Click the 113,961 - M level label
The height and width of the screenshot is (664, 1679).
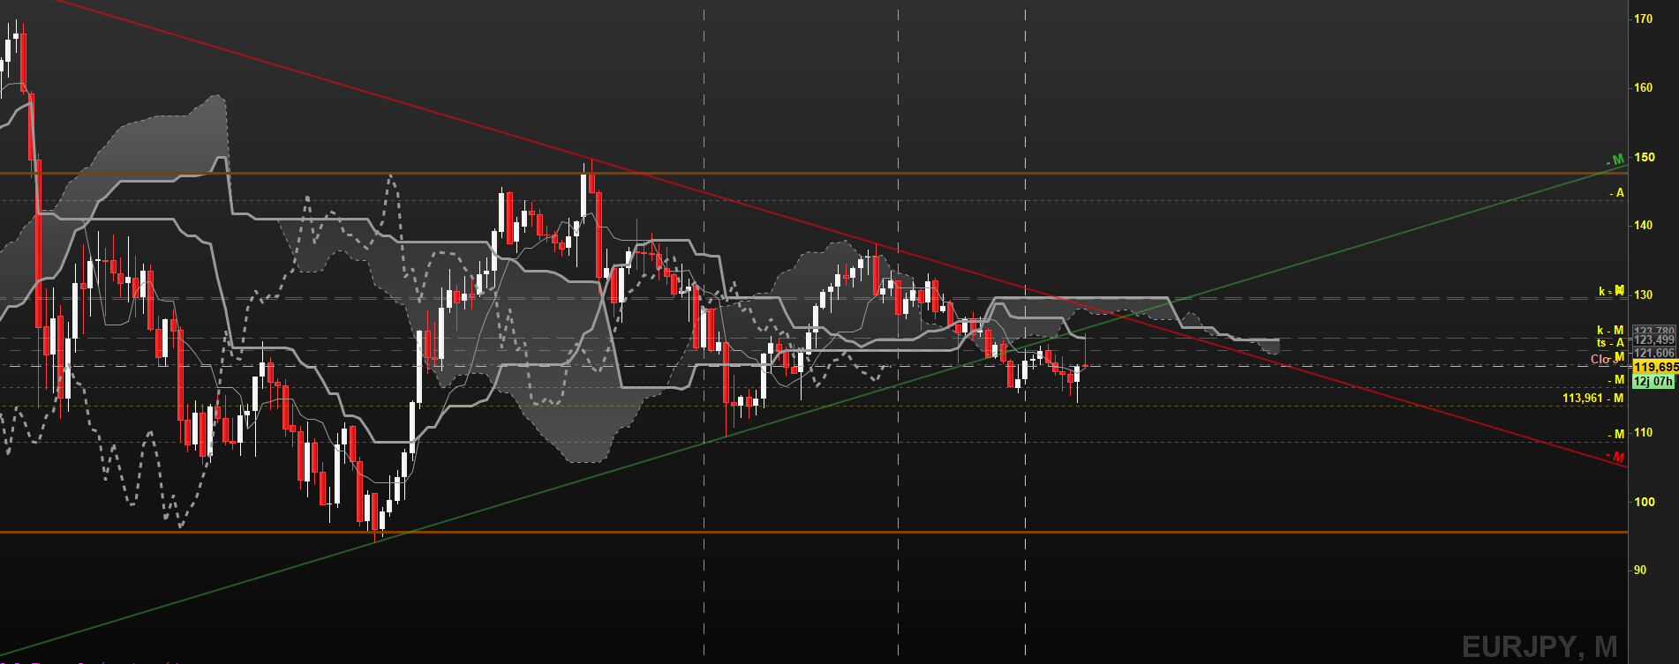[1592, 399]
